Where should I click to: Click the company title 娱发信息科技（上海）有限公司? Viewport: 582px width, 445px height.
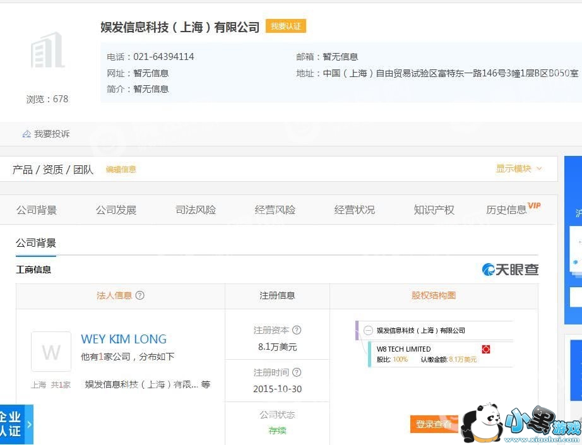[180, 27]
